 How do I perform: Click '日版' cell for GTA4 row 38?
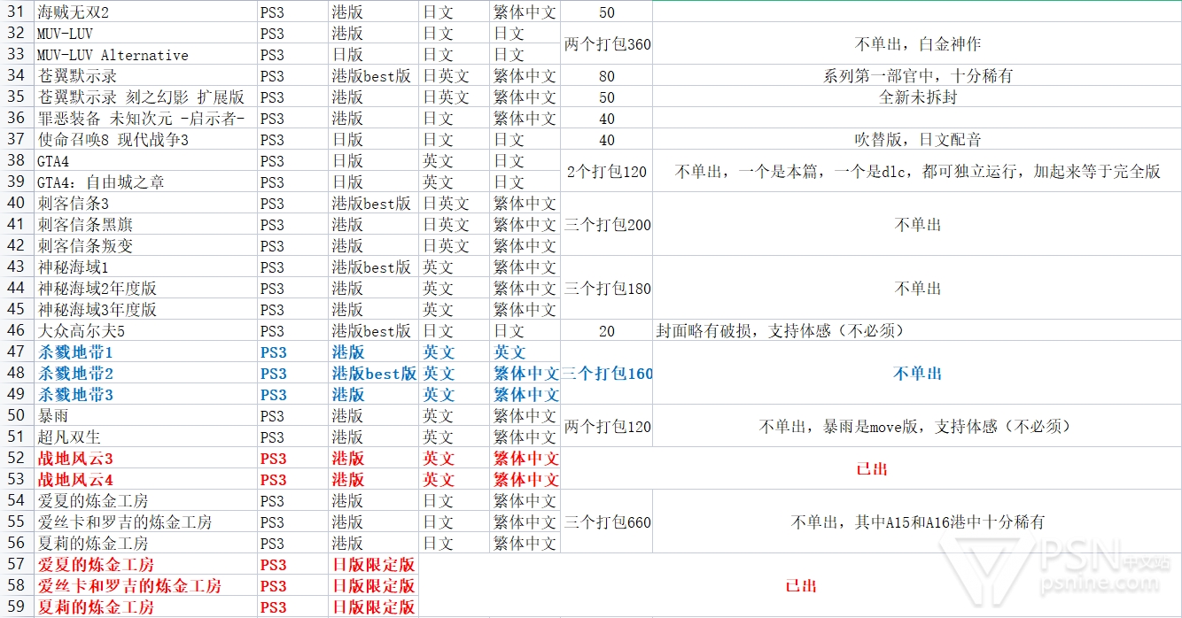coord(373,161)
